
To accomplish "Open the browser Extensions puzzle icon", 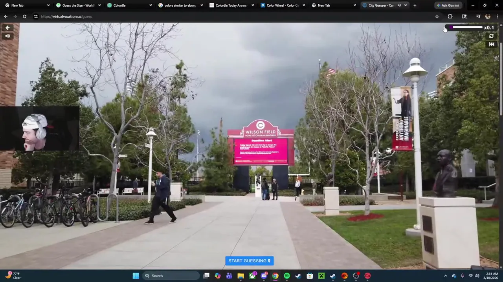I will coord(450,16).
